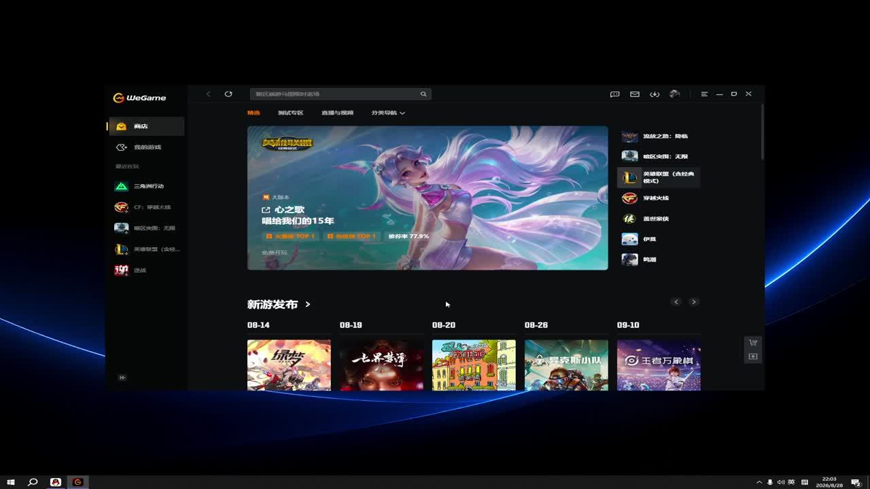Open the shopping cart icon
Viewport: 870px width, 489px height.
tap(753, 343)
